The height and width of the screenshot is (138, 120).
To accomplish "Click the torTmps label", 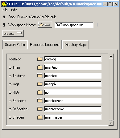I will 14,67.
